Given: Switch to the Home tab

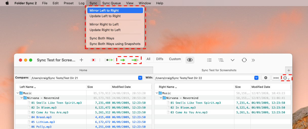Looking at the screenshot, I should coord(83,70).
